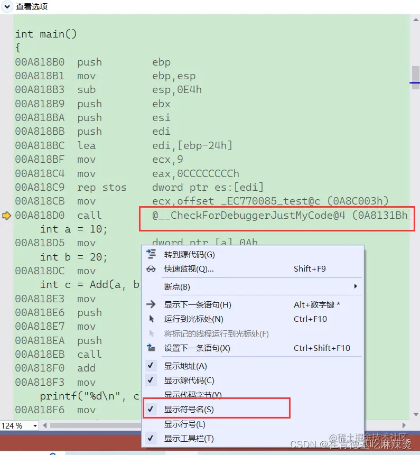
Task: Open the 124 % zoom dropdown
Action: tap(35, 426)
